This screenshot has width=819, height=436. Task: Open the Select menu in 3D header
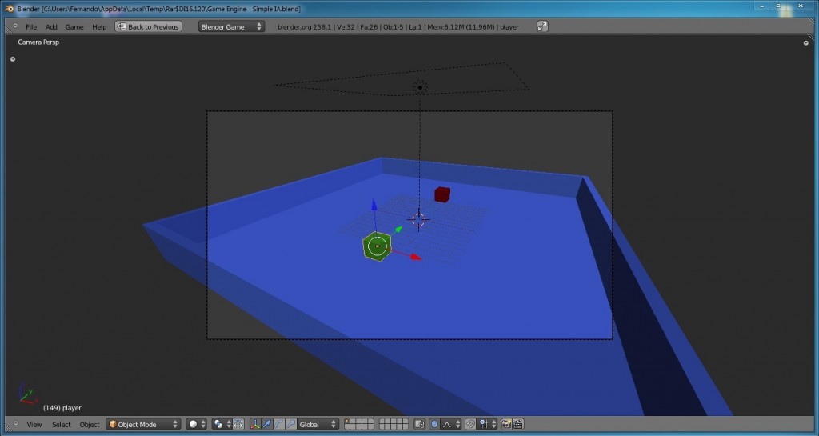coord(61,425)
